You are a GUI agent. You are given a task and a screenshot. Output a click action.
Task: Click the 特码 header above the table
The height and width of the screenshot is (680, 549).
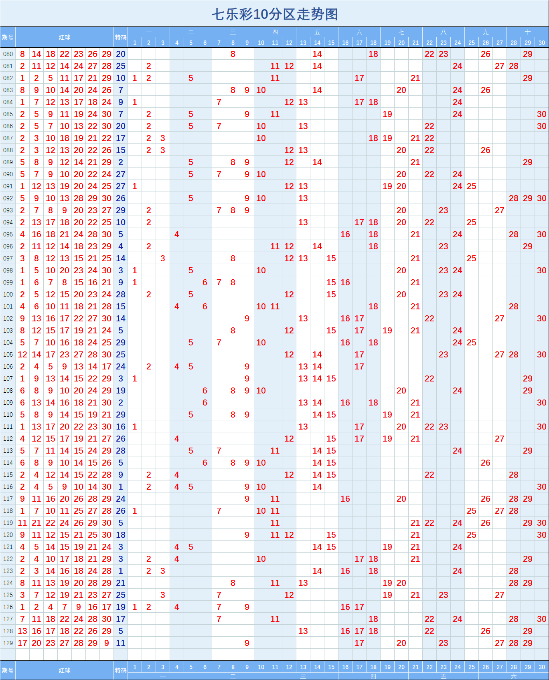pos(121,37)
